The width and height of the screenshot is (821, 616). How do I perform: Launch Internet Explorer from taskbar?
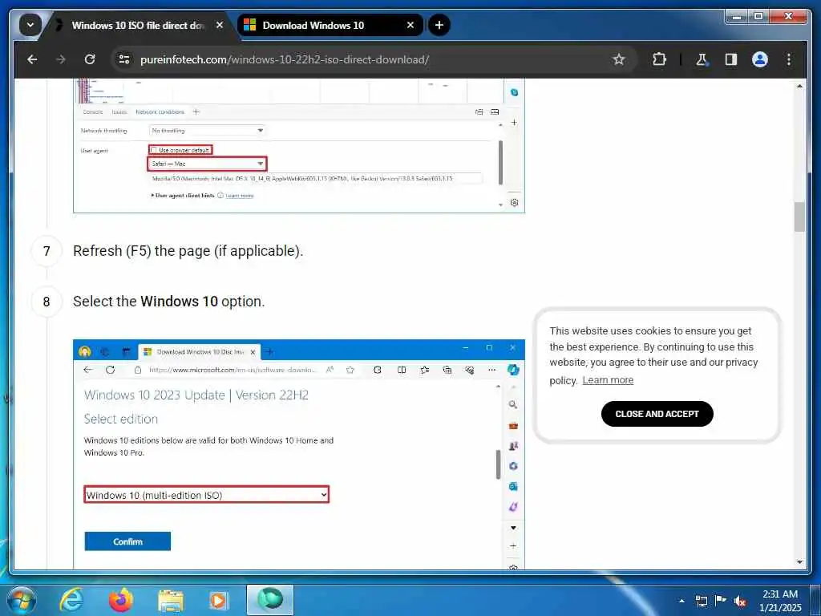click(x=71, y=600)
